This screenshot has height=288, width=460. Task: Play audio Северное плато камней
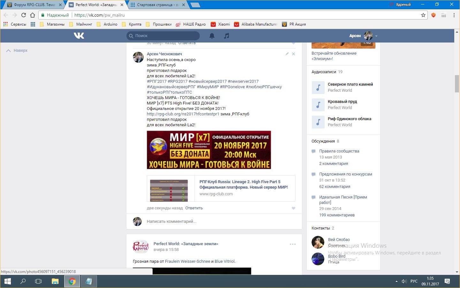click(318, 87)
